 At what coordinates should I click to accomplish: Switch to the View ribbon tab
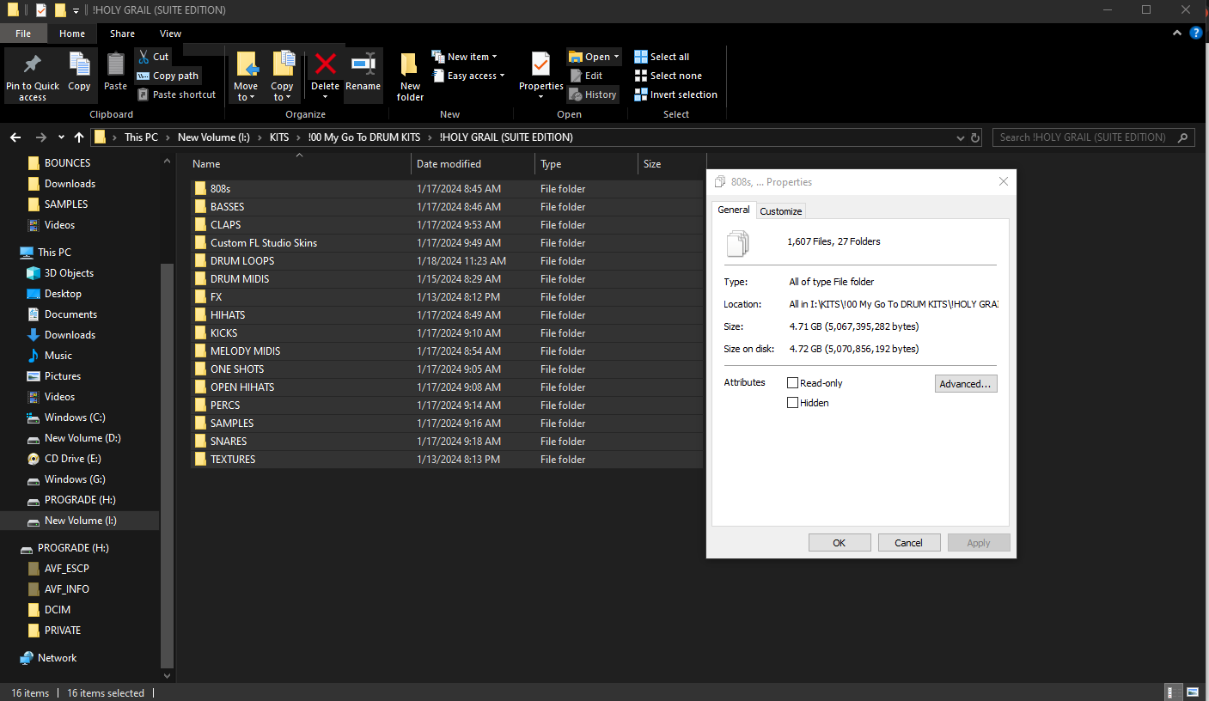tap(170, 34)
